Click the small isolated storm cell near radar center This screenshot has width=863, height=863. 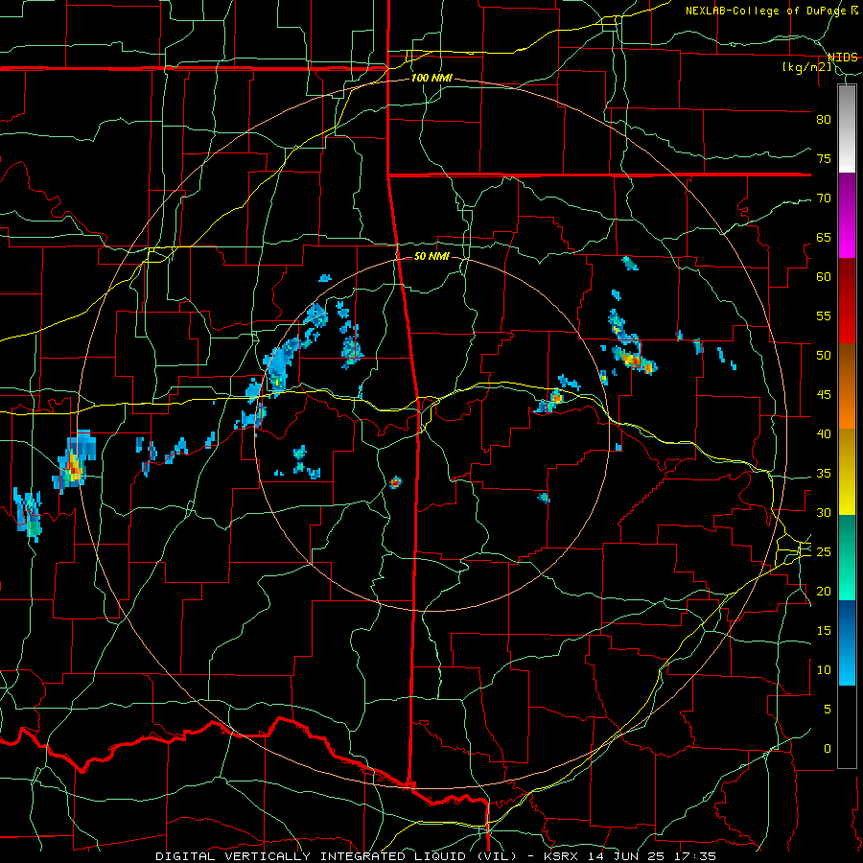(396, 482)
